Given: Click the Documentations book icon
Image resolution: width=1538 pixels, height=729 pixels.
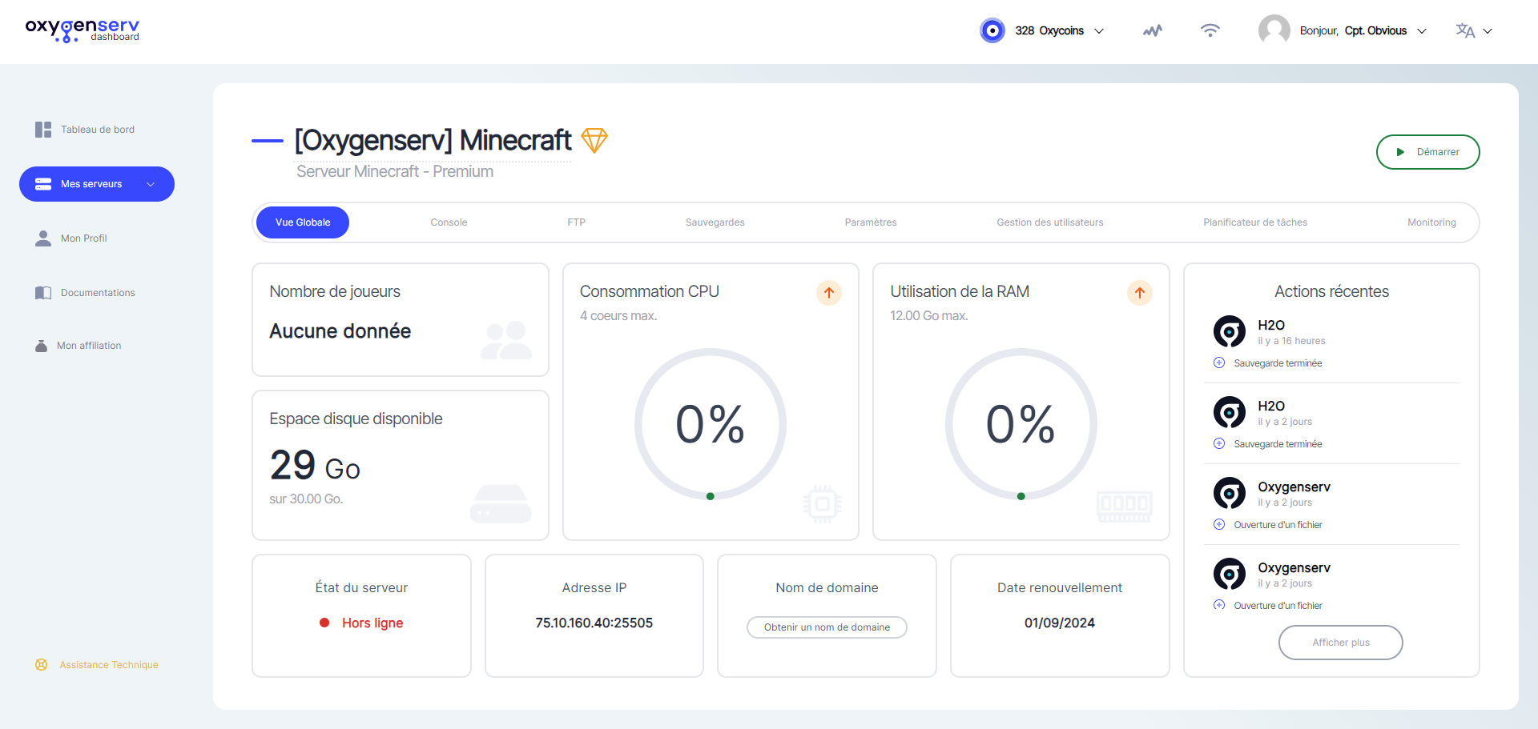Looking at the screenshot, I should click(43, 293).
